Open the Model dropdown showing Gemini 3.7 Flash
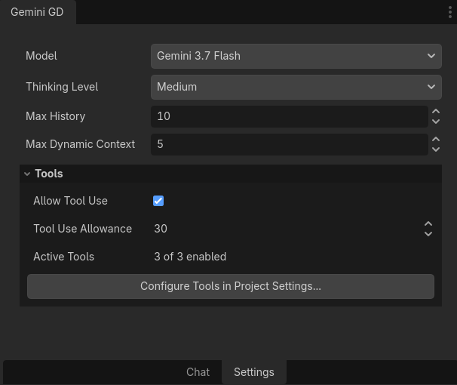Image resolution: width=457 pixels, height=385 pixels. point(296,56)
